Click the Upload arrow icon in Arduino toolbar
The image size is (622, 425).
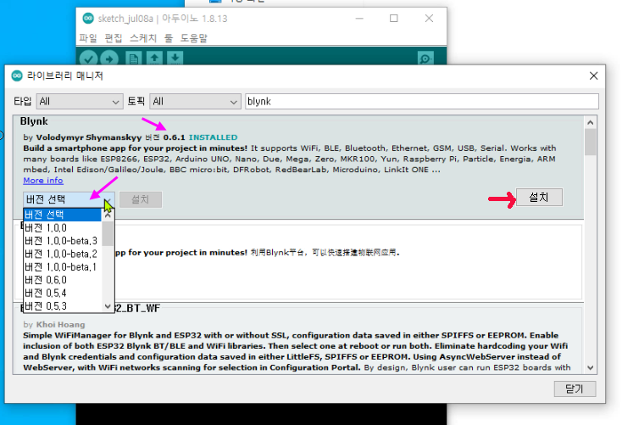click(109, 59)
